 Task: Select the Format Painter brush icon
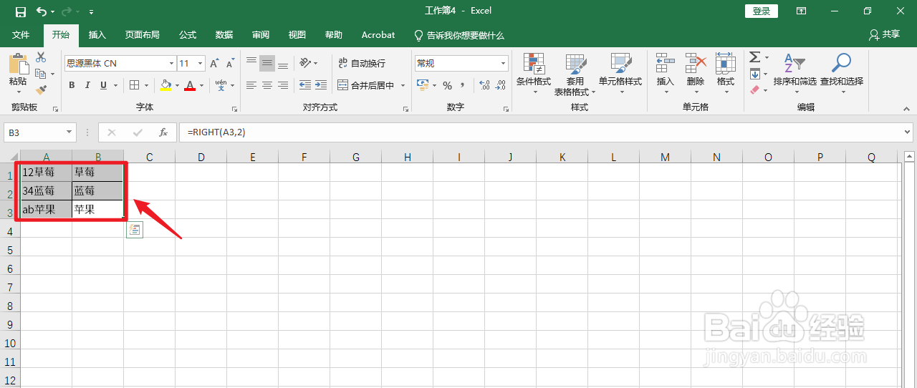click(x=41, y=90)
